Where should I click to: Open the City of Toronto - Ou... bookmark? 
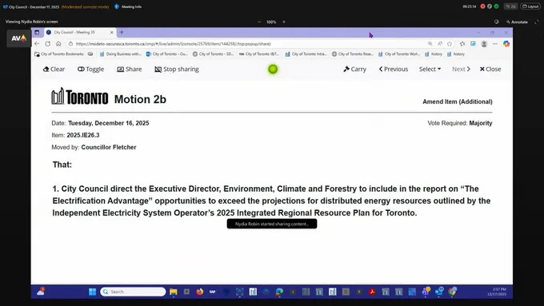point(167,54)
